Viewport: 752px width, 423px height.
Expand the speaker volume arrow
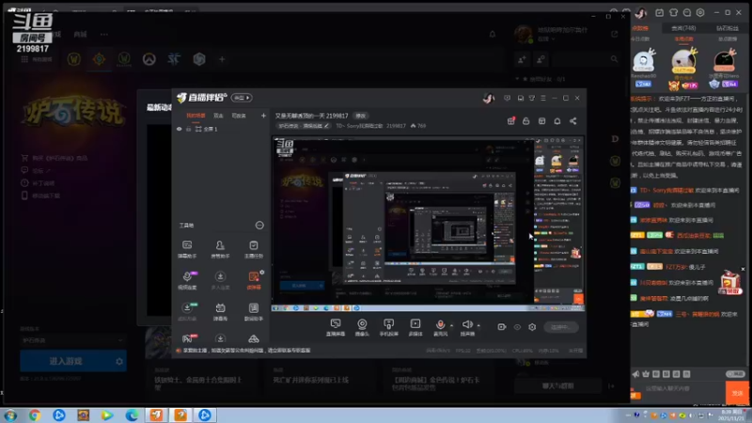[x=478, y=325]
